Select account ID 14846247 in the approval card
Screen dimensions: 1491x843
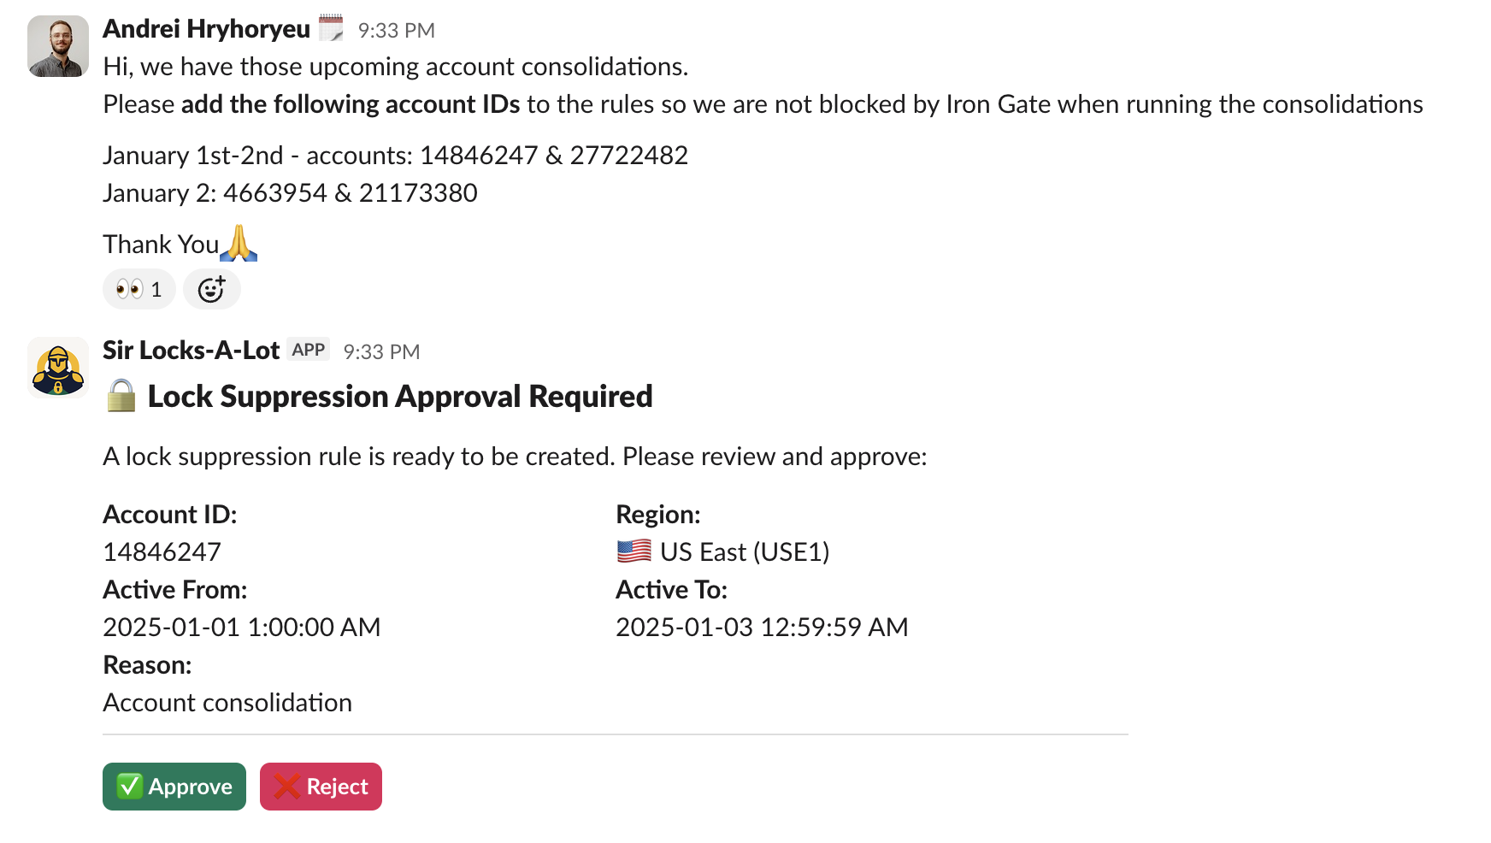tap(162, 551)
